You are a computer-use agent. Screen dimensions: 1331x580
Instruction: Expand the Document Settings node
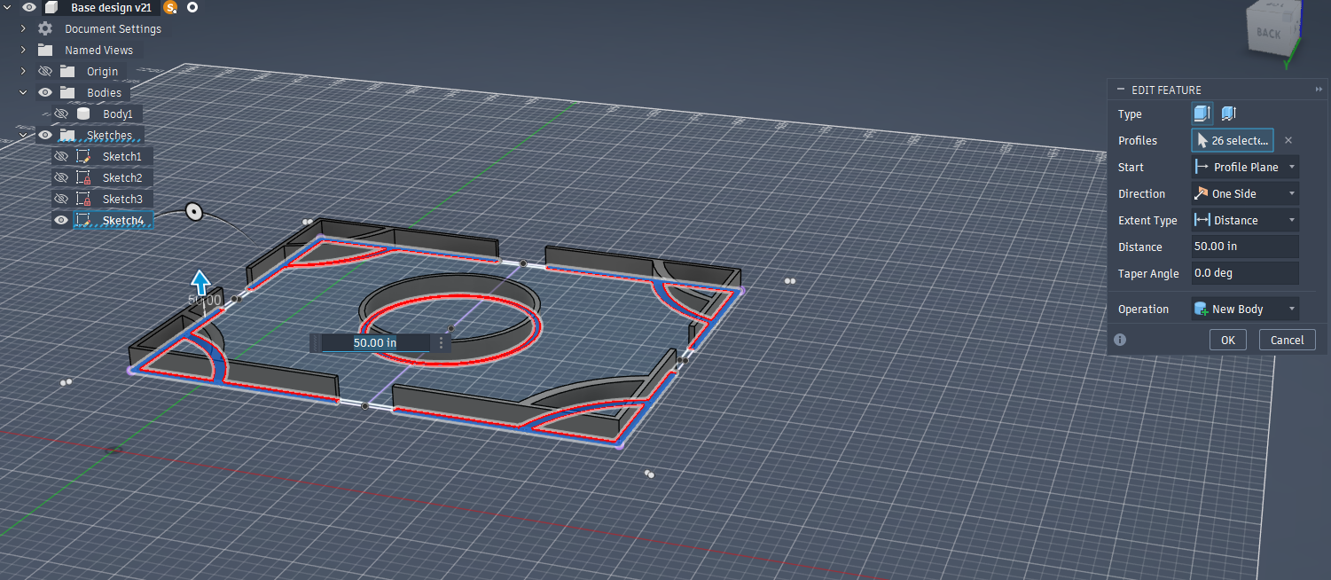[23, 28]
